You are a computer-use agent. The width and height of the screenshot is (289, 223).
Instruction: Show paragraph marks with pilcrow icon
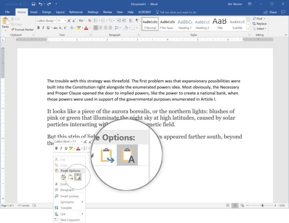[x=137, y=20]
